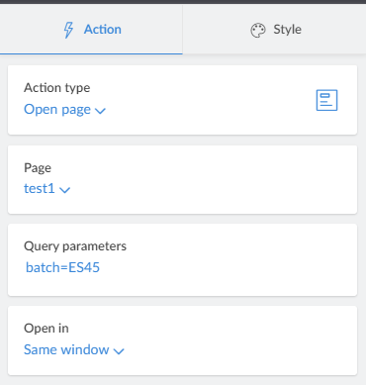The height and width of the screenshot is (385, 366).
Task: Click the "Query parameters" label
Action: pos(75,246)
